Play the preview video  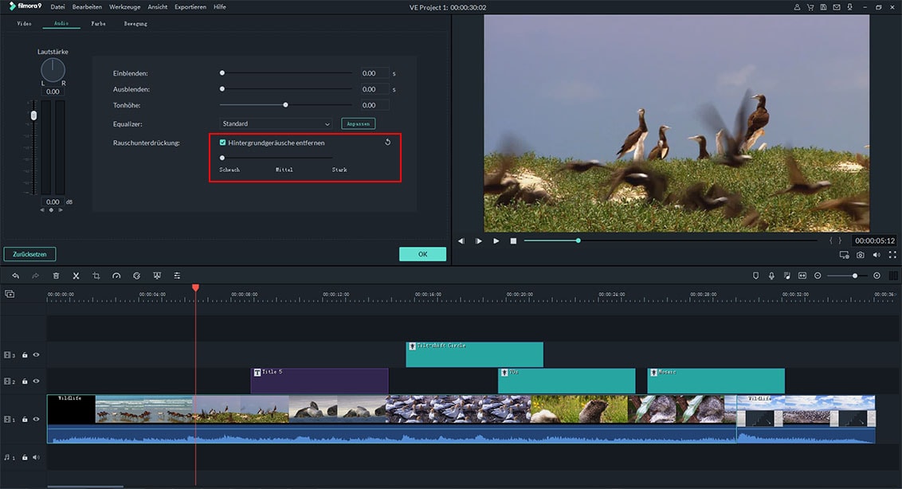click(x=496, y=241)
